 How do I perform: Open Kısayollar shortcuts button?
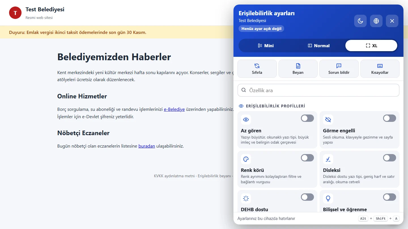(380, 69)
